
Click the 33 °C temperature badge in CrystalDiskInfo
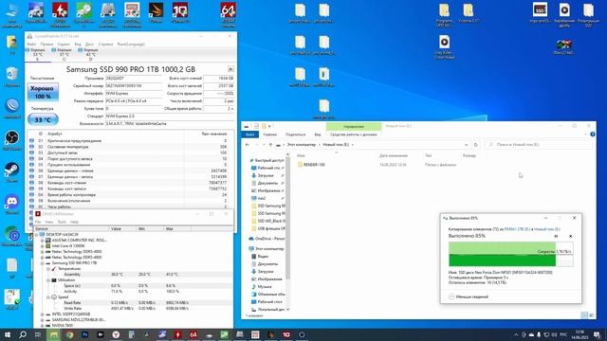point(43,120)
